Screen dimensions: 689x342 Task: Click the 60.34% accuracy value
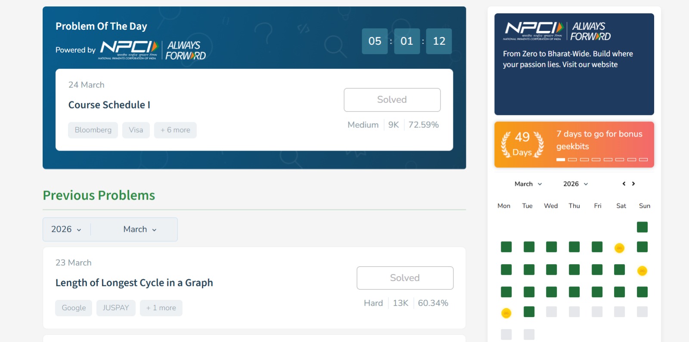(433, 303)
